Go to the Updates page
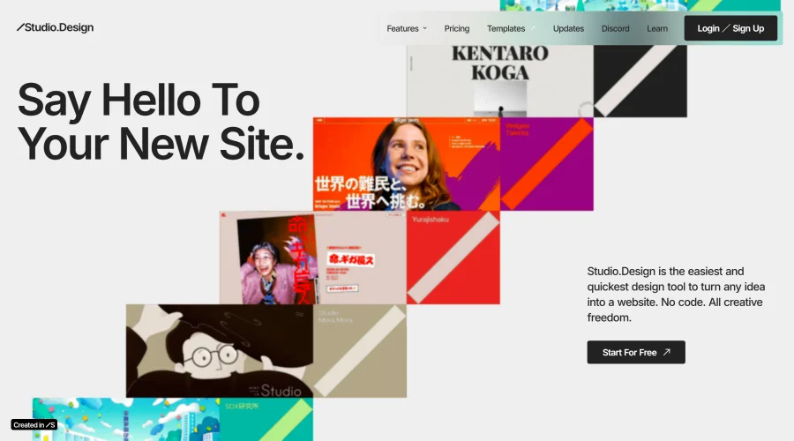The width and height of the screenshot is (794, 441). [568, 29]
